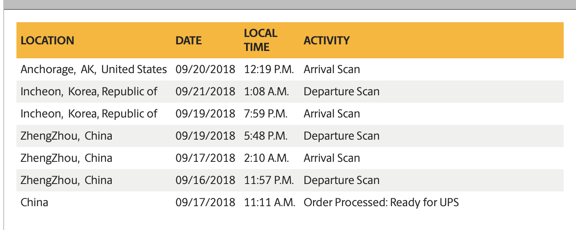
Task: Select the ZhengZhou Arrival Scan activity
Action: [x=332, y=158]
